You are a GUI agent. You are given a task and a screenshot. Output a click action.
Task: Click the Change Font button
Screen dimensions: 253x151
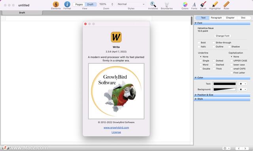[x=223, y=36]
